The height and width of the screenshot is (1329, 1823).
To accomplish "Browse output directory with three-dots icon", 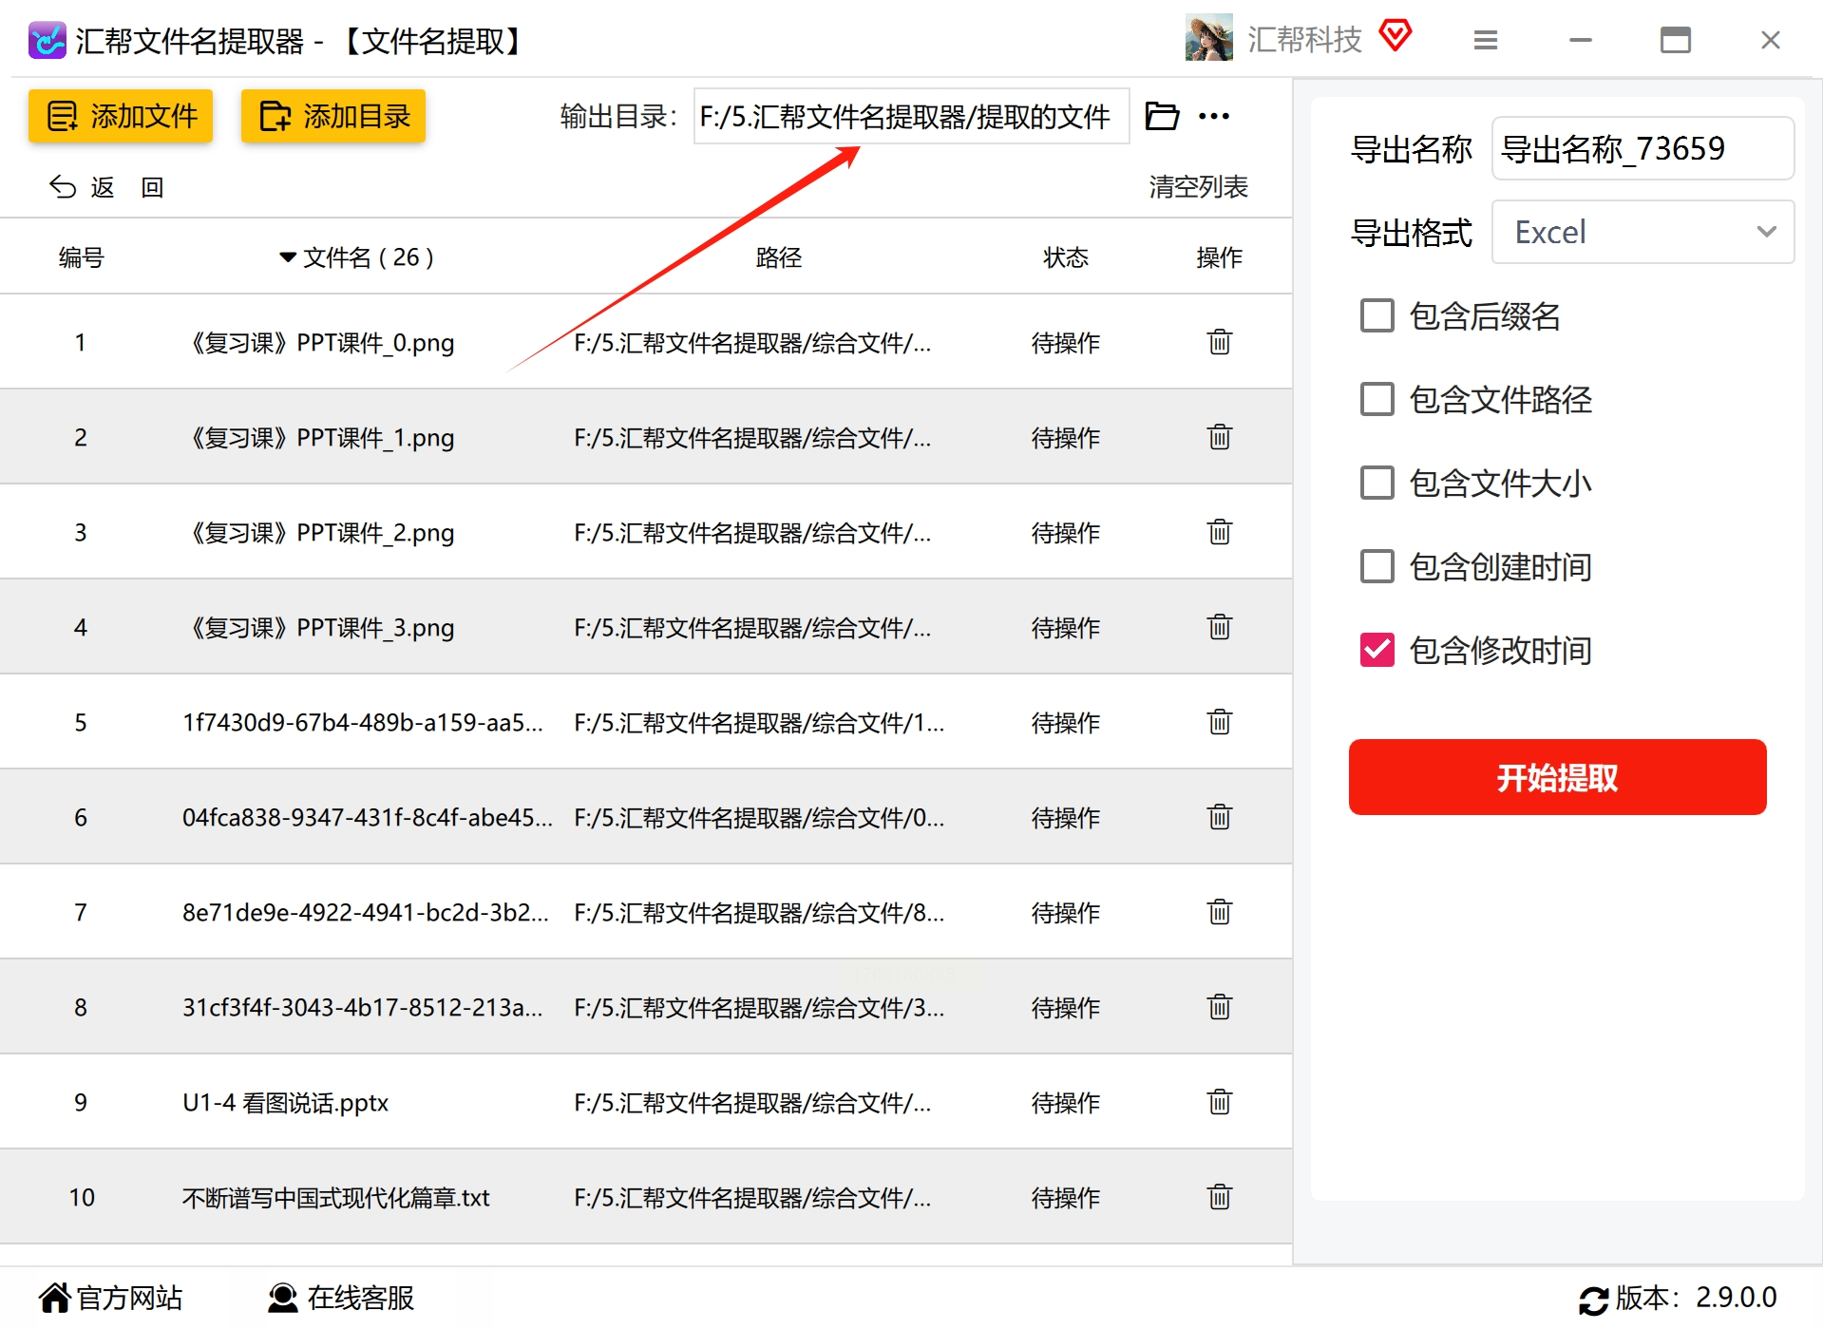I will [x=1214, y=116].
